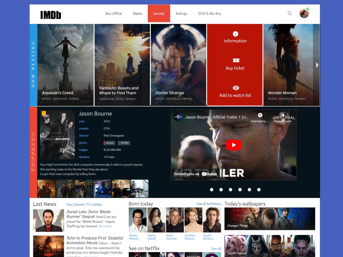
Task: Play the Jason Bourne trailer video
Action: (234, 145)
